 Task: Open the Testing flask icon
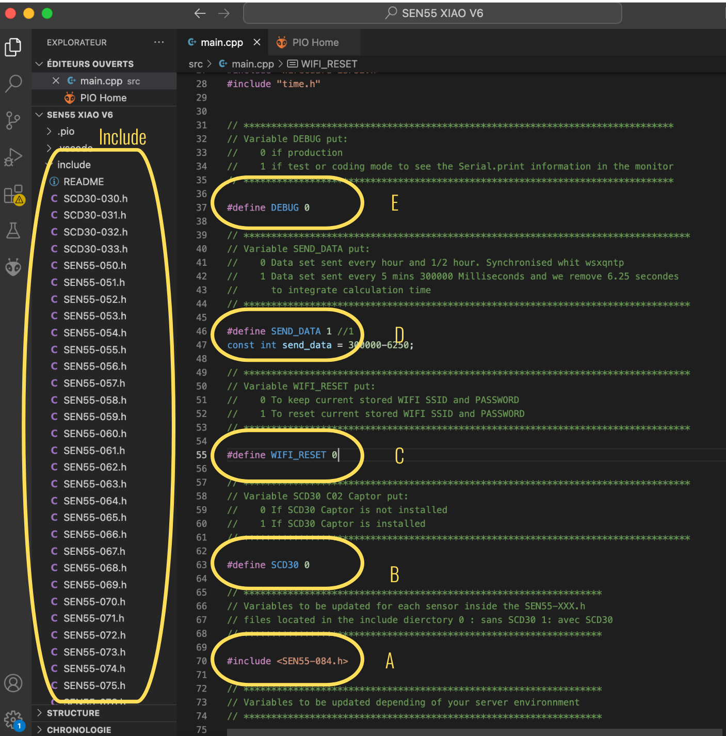pyautogui.click(x=13, y=231)
